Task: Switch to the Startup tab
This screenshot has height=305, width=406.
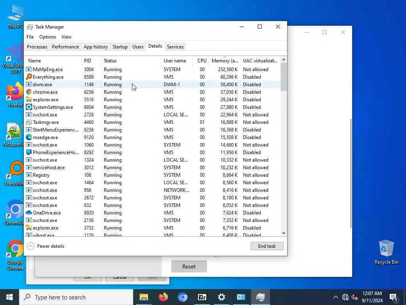Action: [120, 47]
